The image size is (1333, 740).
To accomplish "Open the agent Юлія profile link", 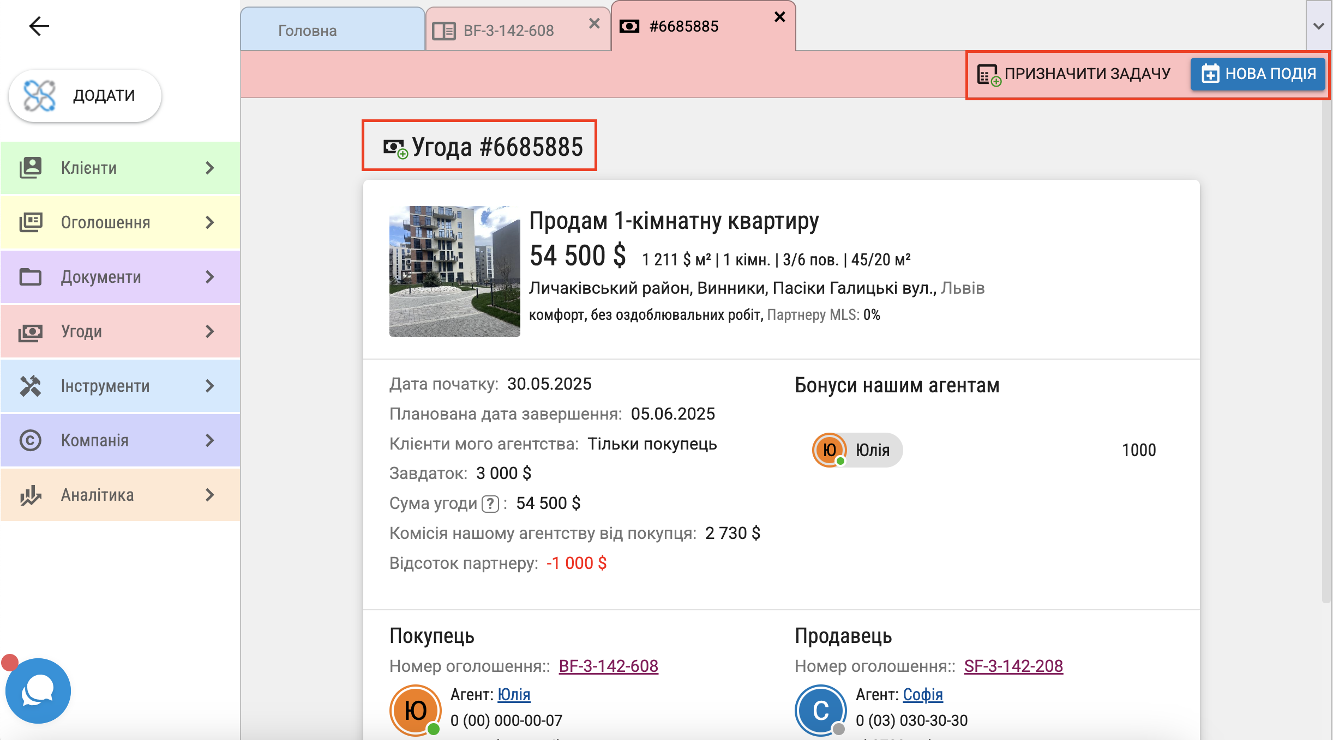I will 514,695.
